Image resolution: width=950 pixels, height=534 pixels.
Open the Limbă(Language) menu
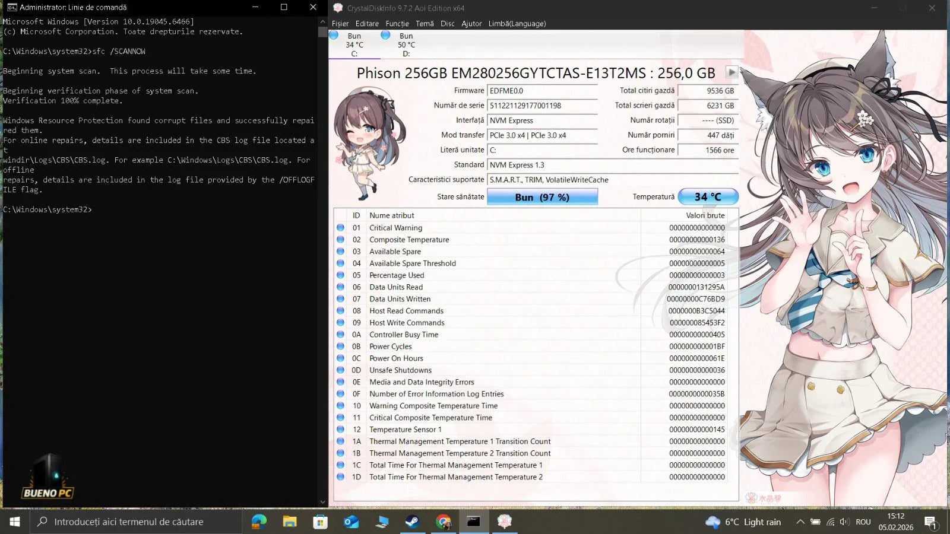(x=517, y=24)
